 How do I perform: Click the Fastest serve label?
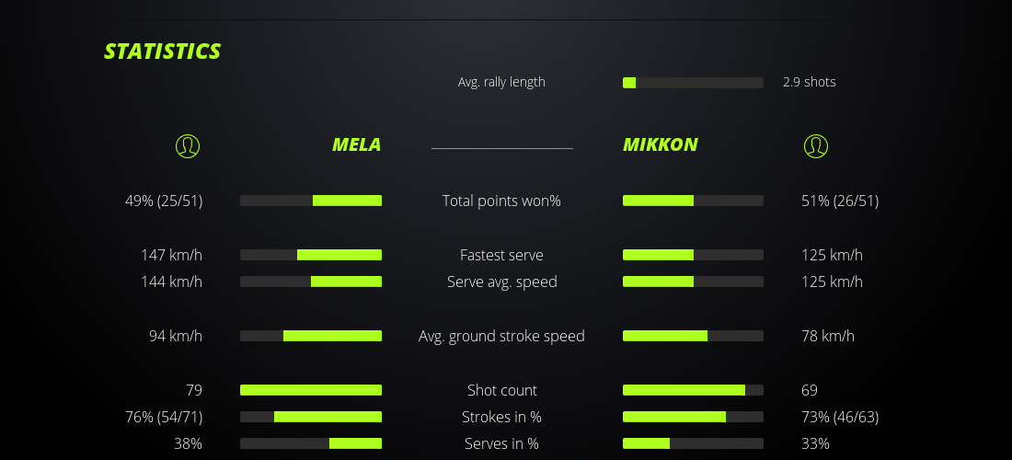click(x=501, y=255)
